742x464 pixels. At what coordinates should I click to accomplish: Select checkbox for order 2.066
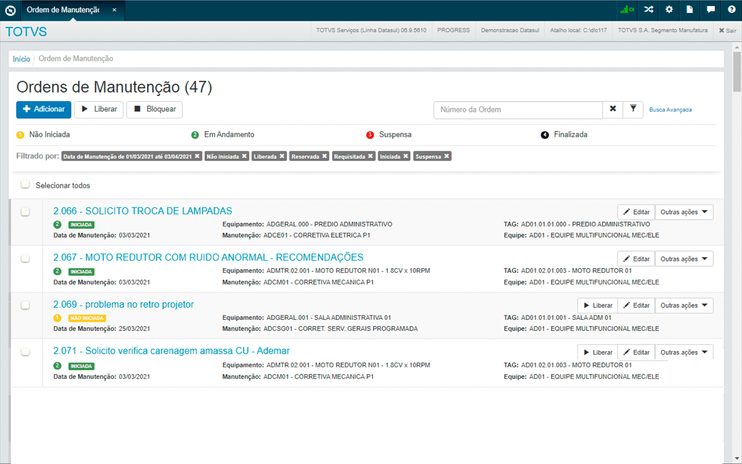tap(25, 212)
